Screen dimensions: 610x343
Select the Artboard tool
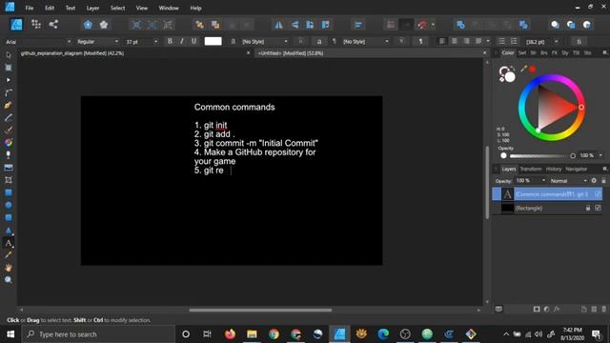pyautogui.click(x=9, y=68)
